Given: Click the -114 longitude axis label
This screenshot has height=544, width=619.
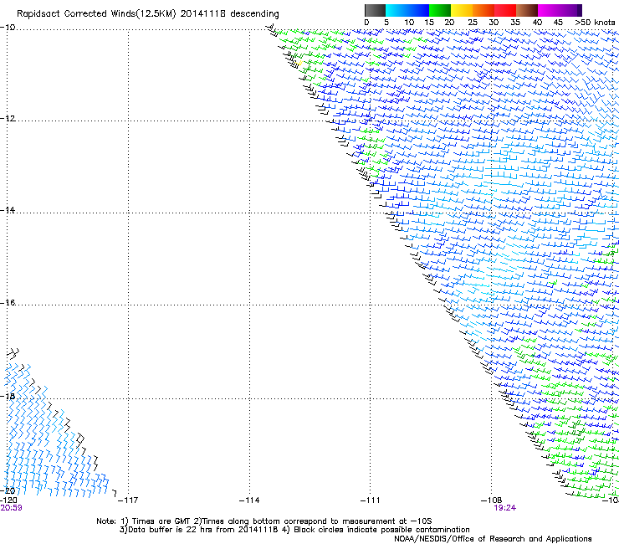Looking at the screenshot, I should click(x=249, y=500).
